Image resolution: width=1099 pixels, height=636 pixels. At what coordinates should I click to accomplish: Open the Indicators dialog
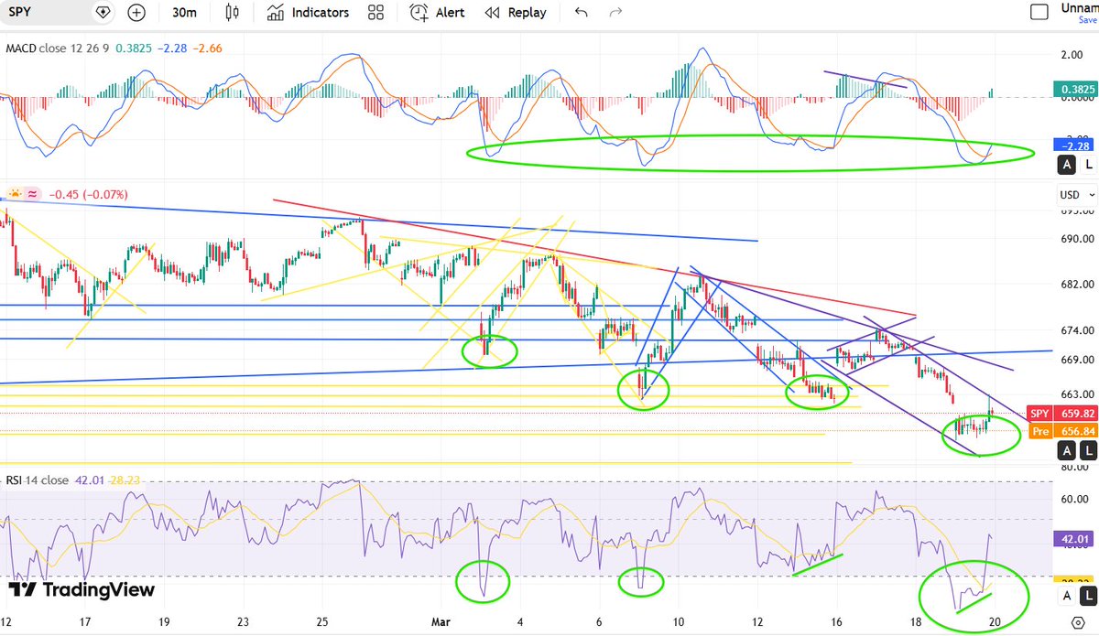pos(308,13)
